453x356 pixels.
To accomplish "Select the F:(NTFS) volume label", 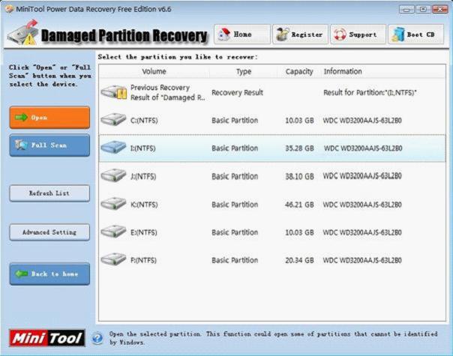I will click(143, 260).
